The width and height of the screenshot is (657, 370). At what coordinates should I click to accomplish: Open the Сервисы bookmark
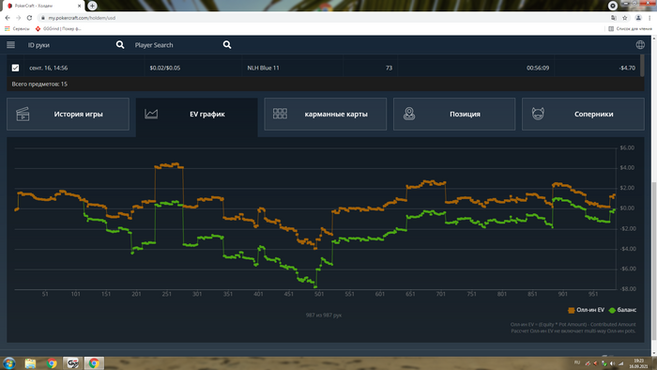pyautogui.click(x=17, y=28)
